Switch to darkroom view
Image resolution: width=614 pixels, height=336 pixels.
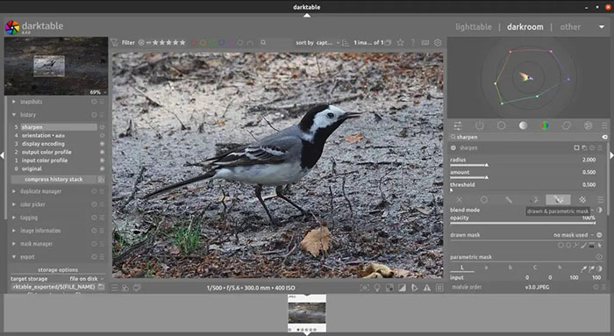pos(525,27)
